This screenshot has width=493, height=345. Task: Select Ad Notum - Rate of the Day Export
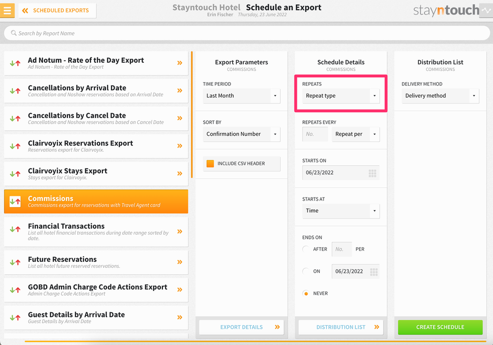(96, 63)
